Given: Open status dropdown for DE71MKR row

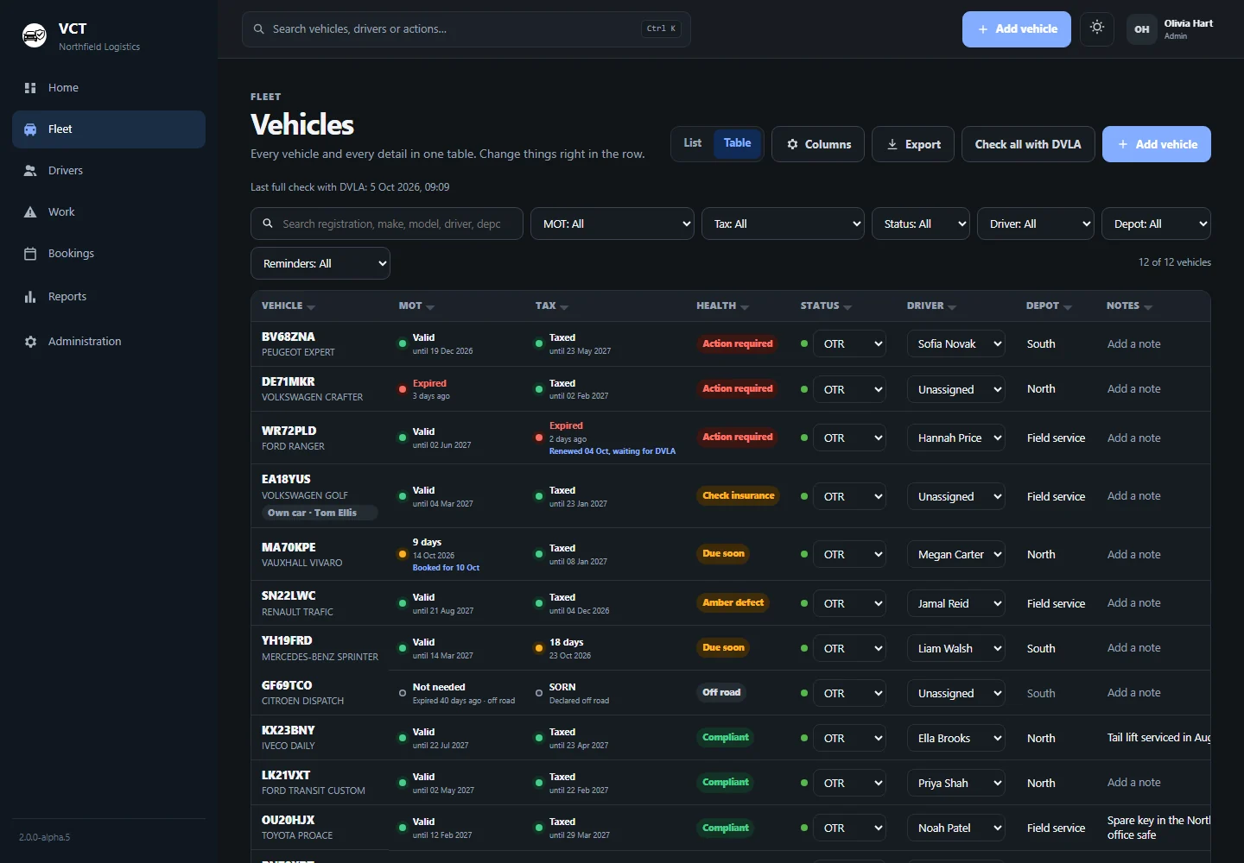Looking at the screenshot, I should point(850,389).
